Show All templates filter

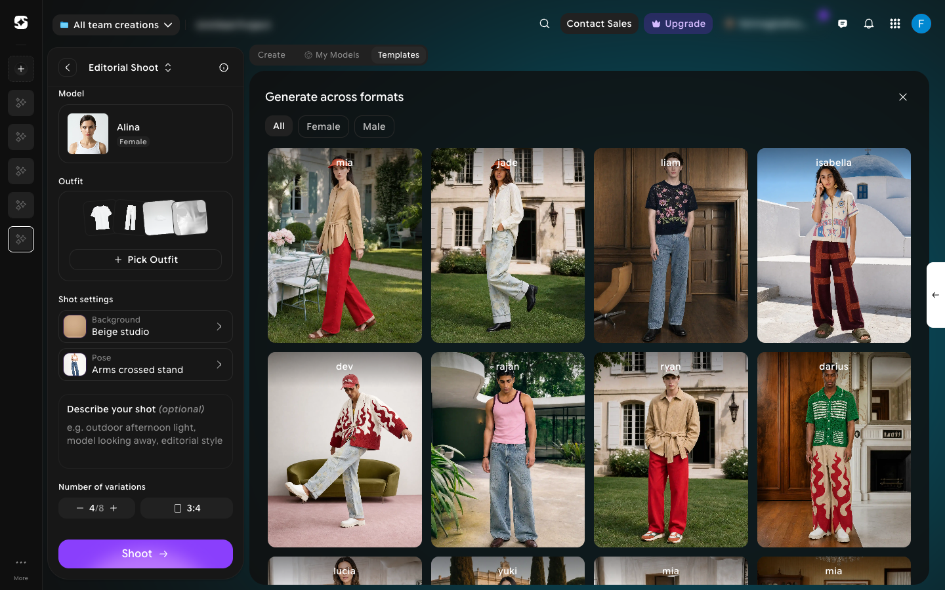(279, 127)
